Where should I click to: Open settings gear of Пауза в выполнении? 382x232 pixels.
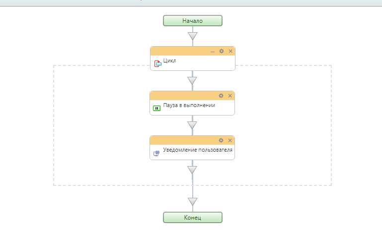coord(221,96)
